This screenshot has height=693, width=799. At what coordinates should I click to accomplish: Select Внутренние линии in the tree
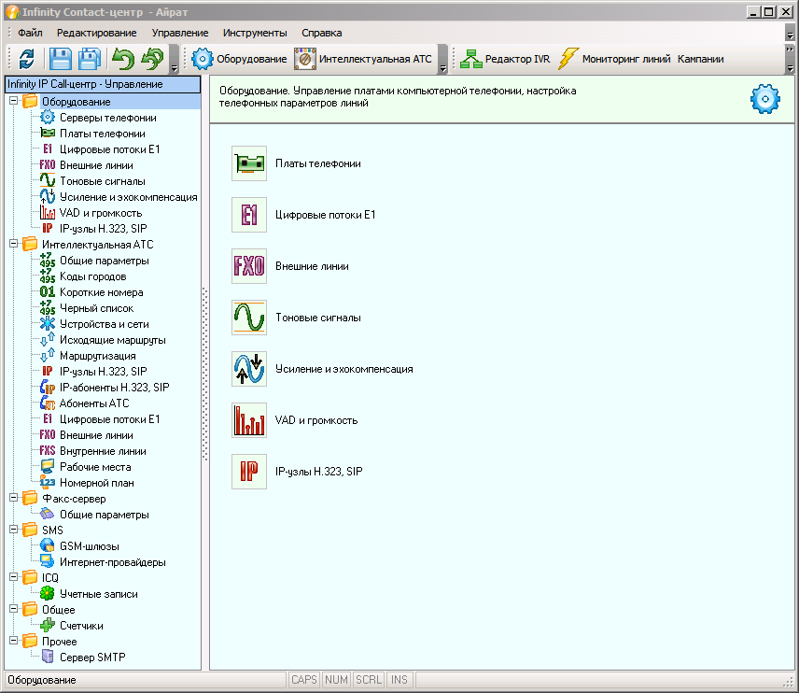coord(103,451)
